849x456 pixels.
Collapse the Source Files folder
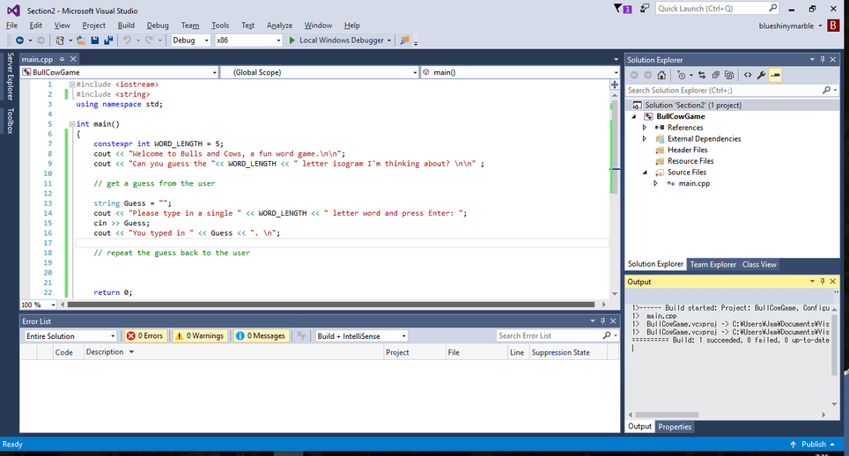(645, 172)
